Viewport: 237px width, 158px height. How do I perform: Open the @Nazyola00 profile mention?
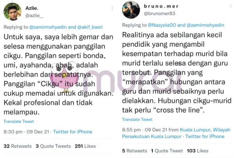tap(162, 25)
